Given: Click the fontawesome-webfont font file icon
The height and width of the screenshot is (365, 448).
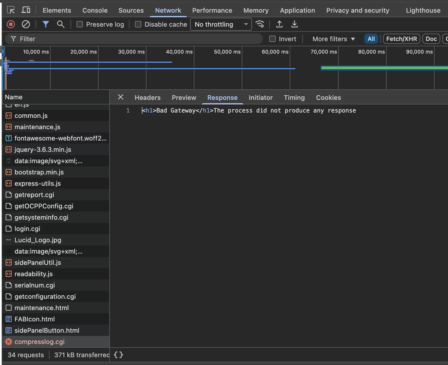Looking at the screenshot, I should click(x=9, y=138).
